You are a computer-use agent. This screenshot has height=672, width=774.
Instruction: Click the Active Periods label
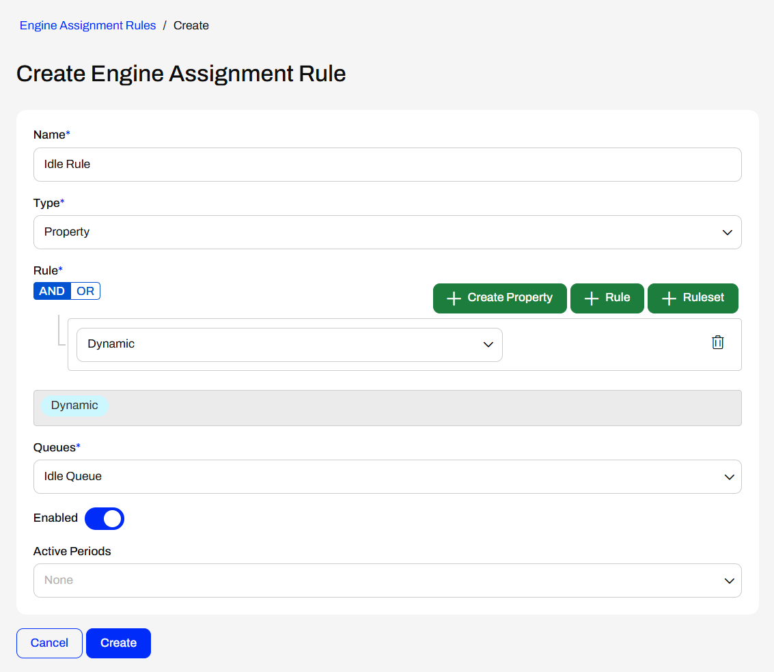[x=72, y=551]
